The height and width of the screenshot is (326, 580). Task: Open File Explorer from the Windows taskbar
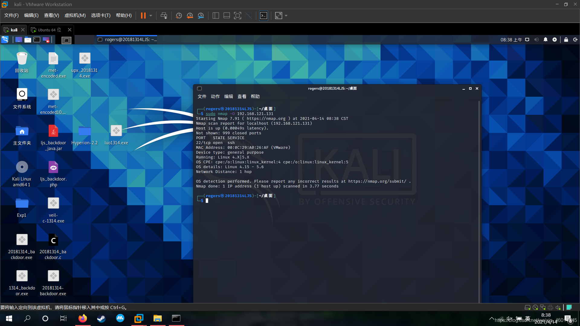click(157, 318)
